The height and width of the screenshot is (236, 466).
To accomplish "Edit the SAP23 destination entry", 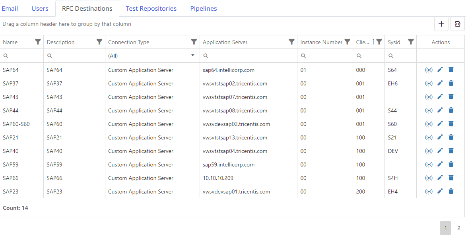I will [x=440, y=192].
